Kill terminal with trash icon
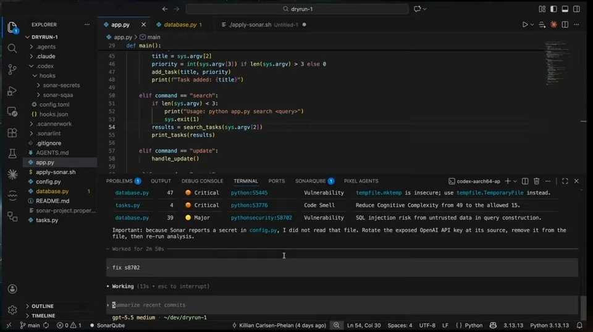The height and width of the screenshot is (332, 593). (x=536, y=181)
